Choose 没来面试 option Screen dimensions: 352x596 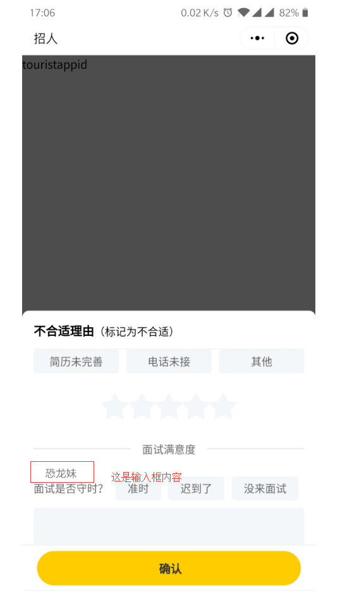click(265, 488)
